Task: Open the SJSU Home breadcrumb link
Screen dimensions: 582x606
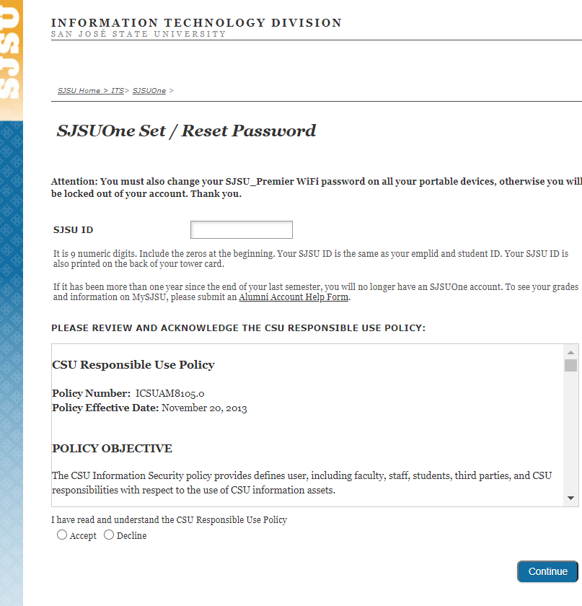Action: point(79,91)
